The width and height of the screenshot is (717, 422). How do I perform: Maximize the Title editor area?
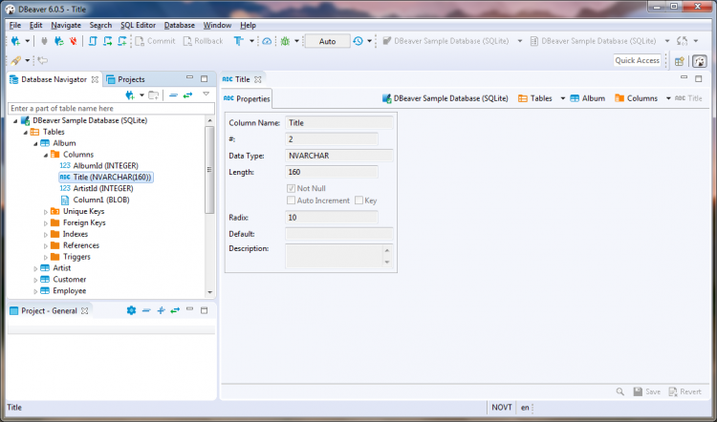pyautogui.click(x=699, y=78)
